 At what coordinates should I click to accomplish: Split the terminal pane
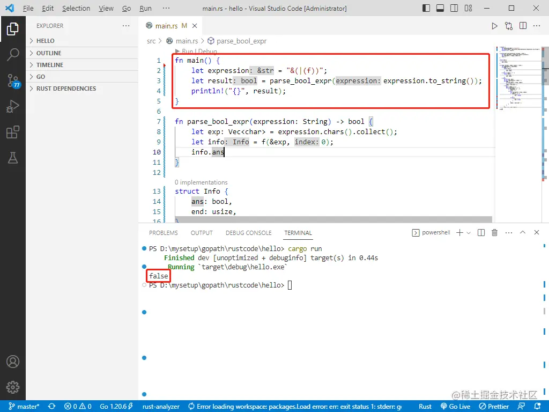click(x=481, y=233)
